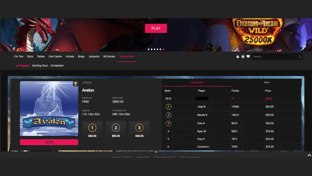Click rank 1 circle beside Joey N
The image size is (312, 176).
(168, 107)
